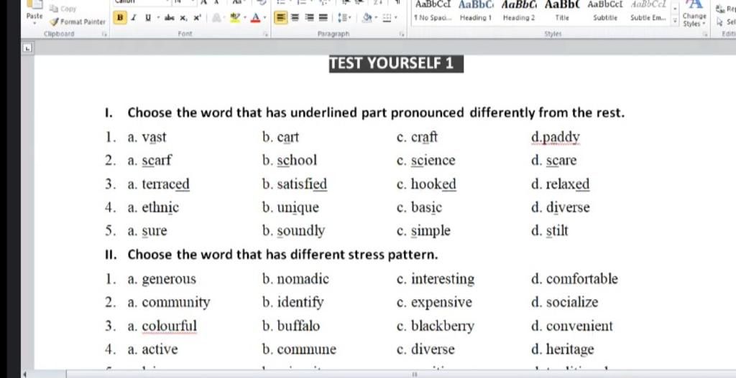The height and width of the screenshot is (378, 736).
Task: Click the word 'community'
Action: [176, 303]
